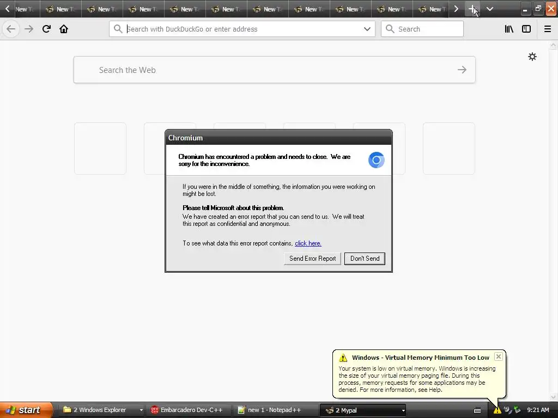Reload the current page
Screen dimensions: 558x418
coord(46,29)
